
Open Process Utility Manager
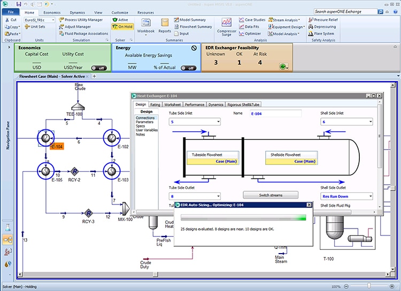pos(81,20)
